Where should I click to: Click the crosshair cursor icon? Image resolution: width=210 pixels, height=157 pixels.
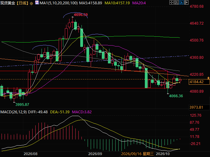pyautogui.click(x=172, y=2)
